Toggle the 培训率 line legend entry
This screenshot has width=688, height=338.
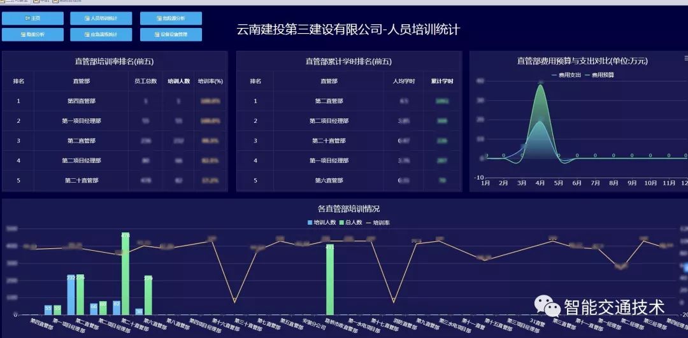tap(378, 222)
